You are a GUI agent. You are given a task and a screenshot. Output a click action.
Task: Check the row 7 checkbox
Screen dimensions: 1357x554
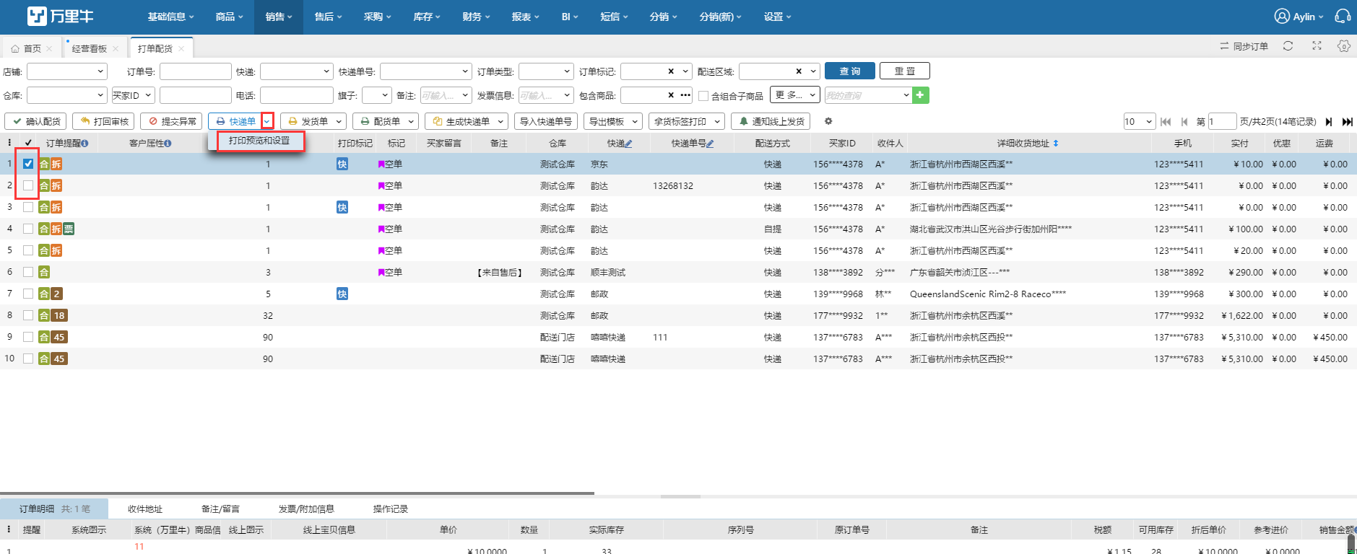(28, 294)
